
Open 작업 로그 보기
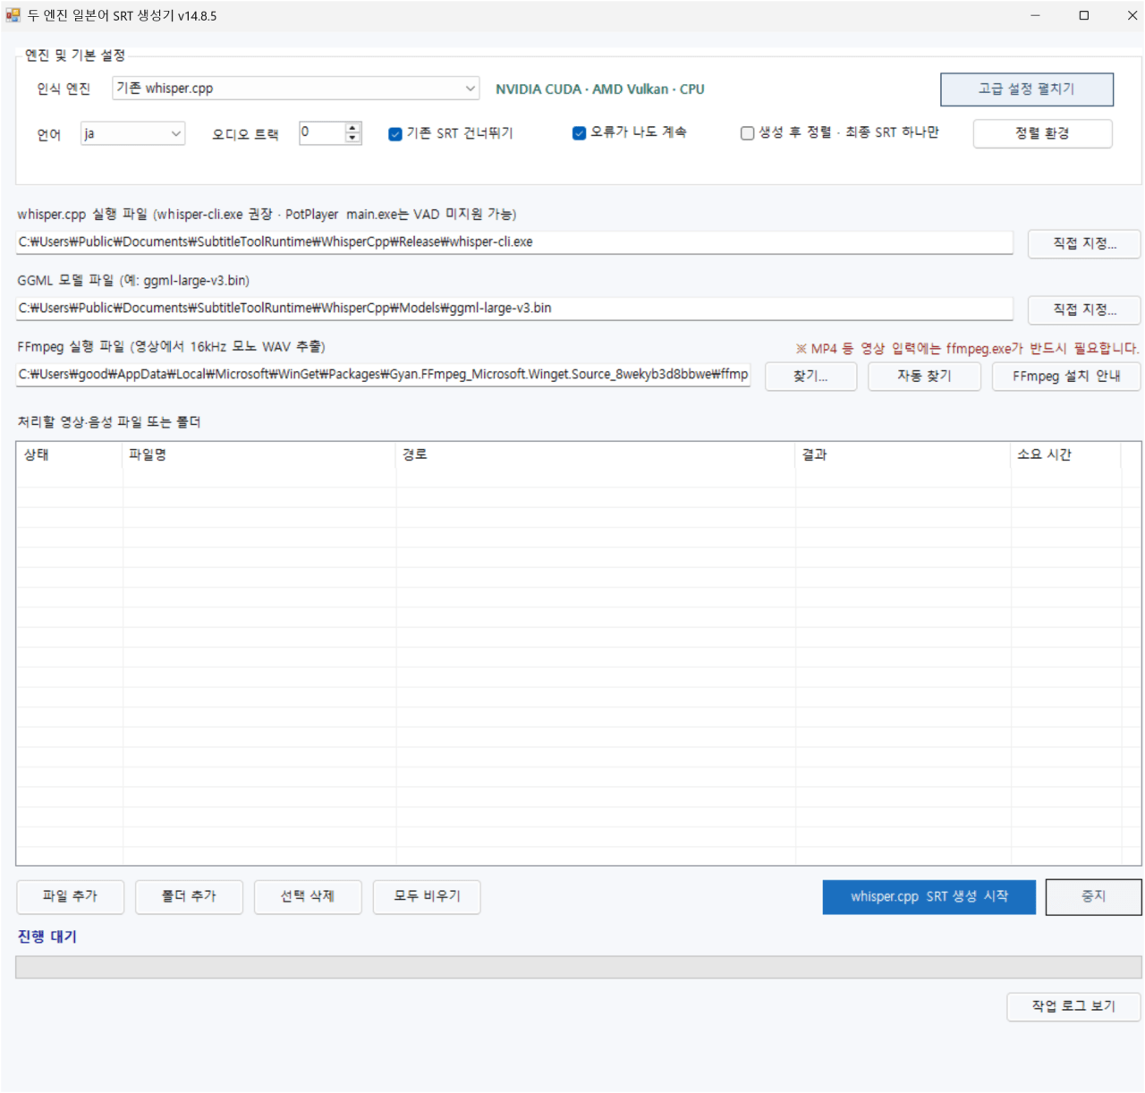click(x=1073, y=1007)
